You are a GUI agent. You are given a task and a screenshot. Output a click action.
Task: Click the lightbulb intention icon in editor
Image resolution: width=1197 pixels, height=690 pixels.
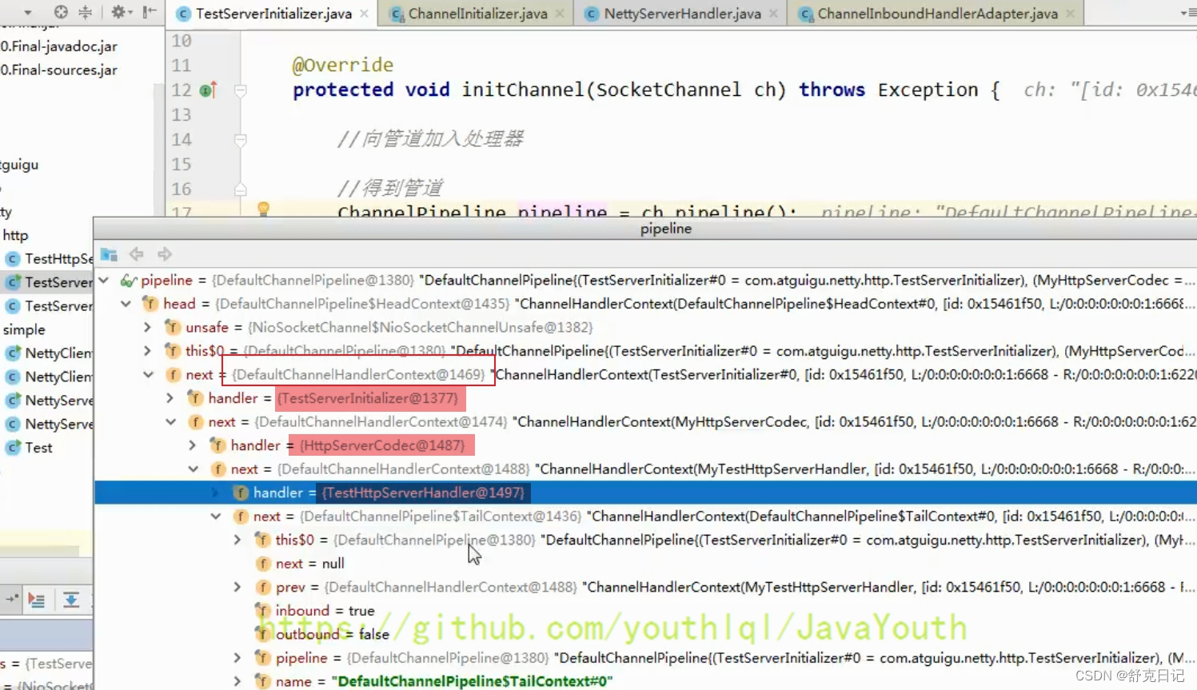tap(263, 209)
